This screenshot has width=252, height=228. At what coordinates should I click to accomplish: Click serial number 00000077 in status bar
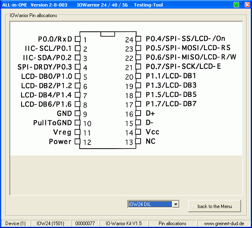85,224
